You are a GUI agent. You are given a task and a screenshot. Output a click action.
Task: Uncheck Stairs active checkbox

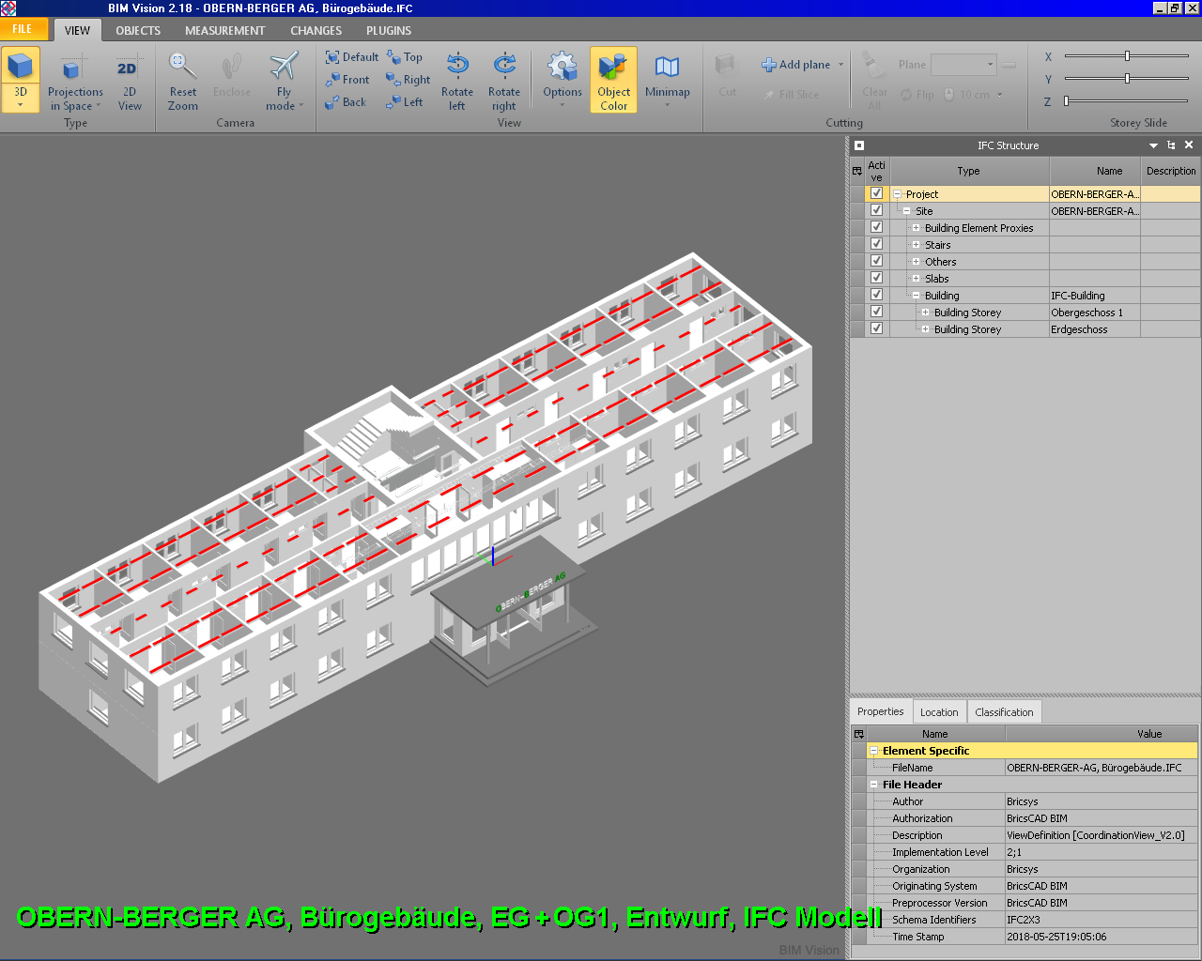pos(877,244)
